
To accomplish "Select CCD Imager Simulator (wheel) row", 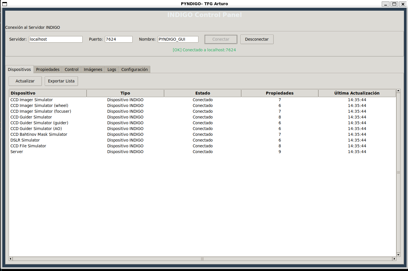I will [203, 106].
